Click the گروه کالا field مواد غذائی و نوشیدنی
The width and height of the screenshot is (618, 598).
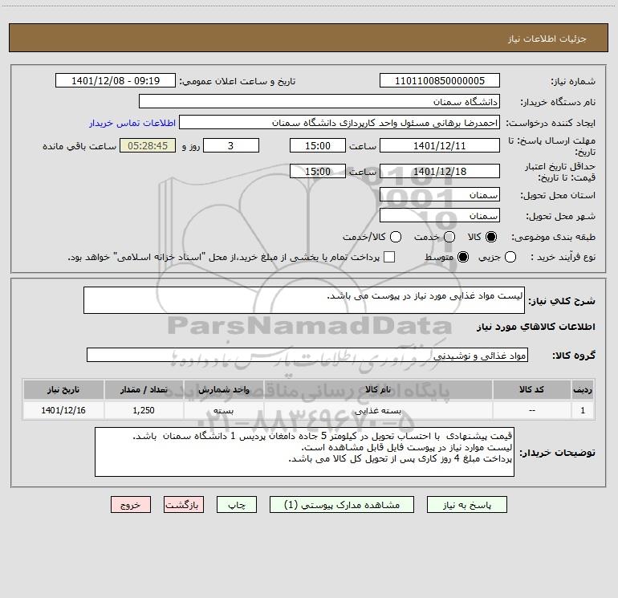click(307, 355)
